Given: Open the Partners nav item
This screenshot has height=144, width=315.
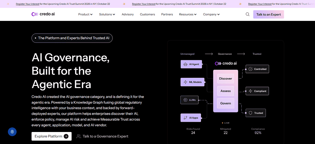Looking at the screenshot, I should [167, 14].
